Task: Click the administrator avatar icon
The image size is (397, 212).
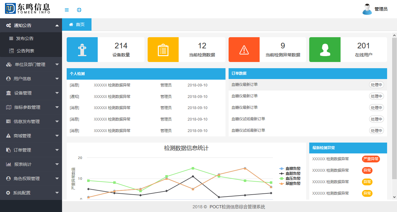Action: 367,9
